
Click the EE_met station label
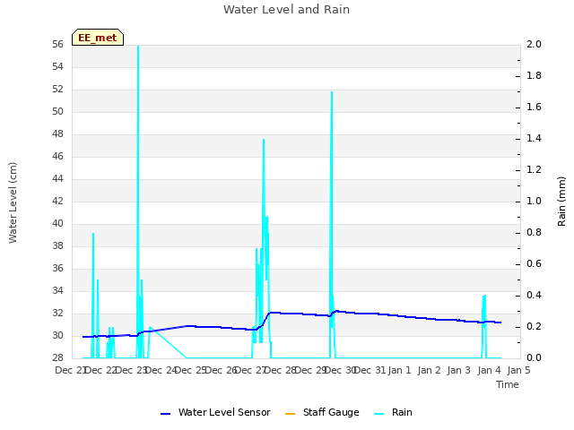click(x=98, y=38)
